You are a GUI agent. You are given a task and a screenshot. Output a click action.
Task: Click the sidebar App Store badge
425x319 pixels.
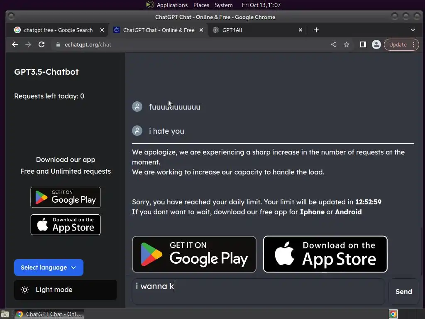point(65,225)
